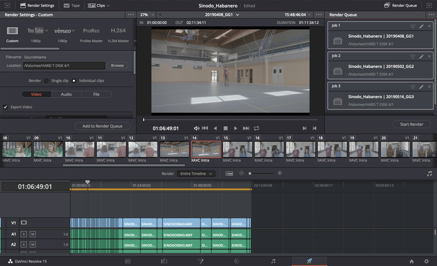
Task: Open project settings gear icon
Action: (x=426, y=261)
